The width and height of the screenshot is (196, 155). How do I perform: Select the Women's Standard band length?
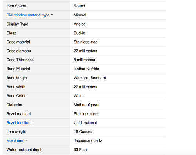coord(90,78)
